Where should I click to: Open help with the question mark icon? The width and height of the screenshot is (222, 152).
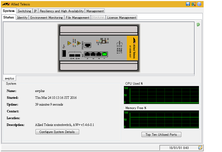click(x=199, y=4)
